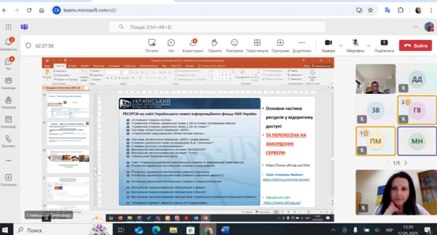
Task: Click the Почати icon in meeting toolbar
Action: (152, 45)
